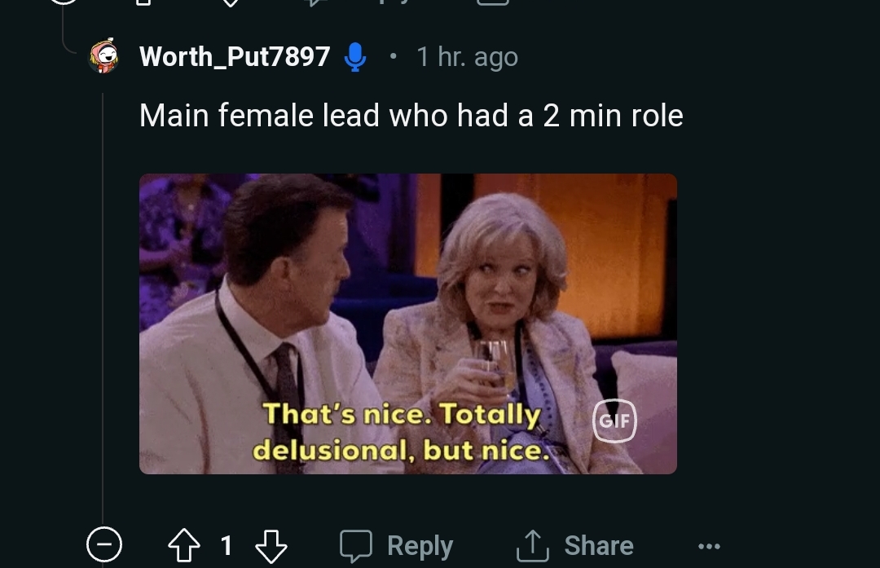Click the Share text label

599,545
